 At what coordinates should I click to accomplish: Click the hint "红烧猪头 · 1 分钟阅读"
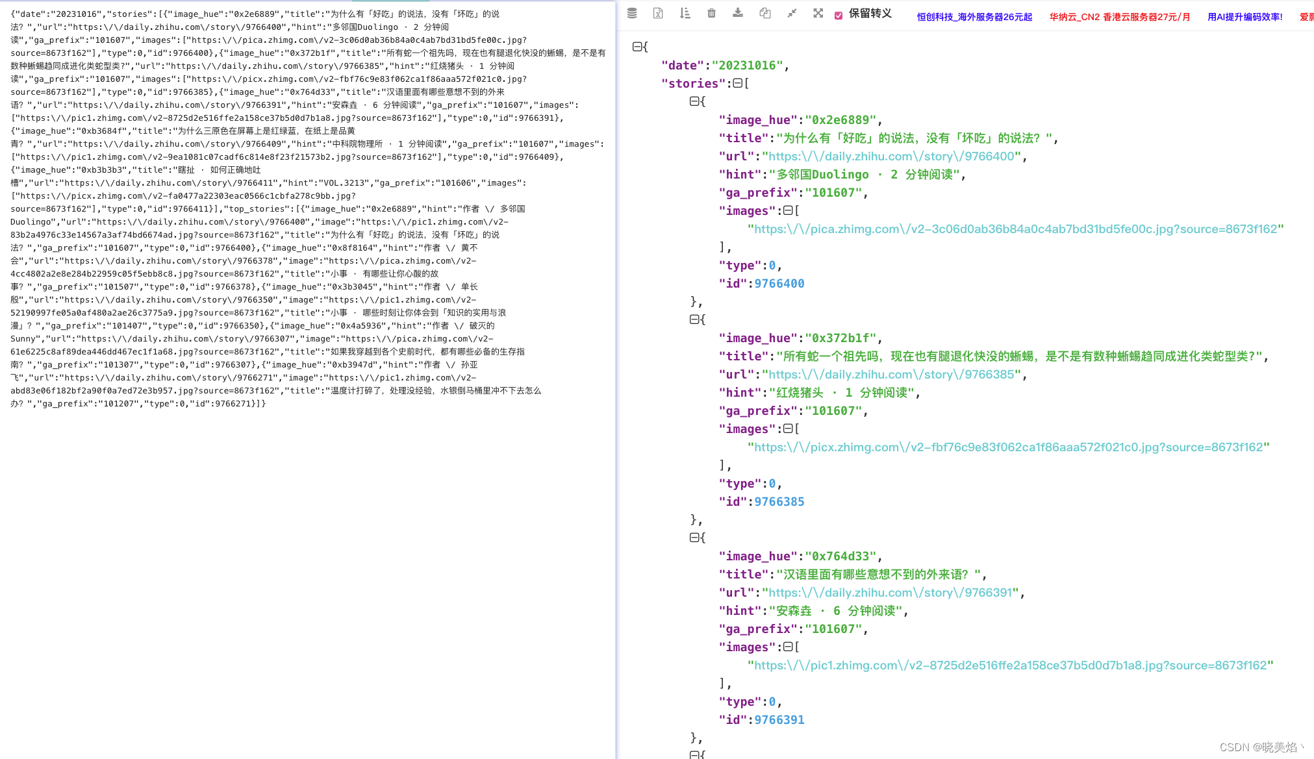[842, 393]
